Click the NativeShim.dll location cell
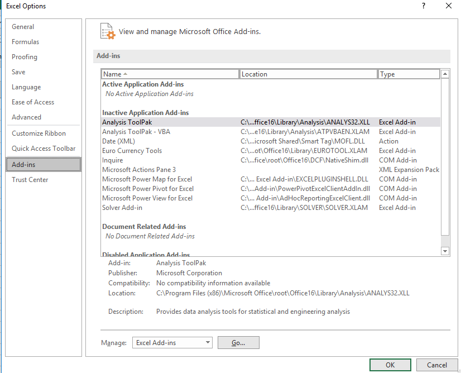 304,160
